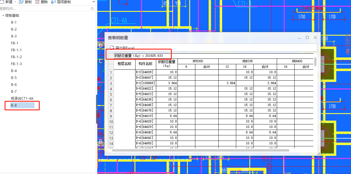Click the B-6[64650] component cell

point(146,143)
